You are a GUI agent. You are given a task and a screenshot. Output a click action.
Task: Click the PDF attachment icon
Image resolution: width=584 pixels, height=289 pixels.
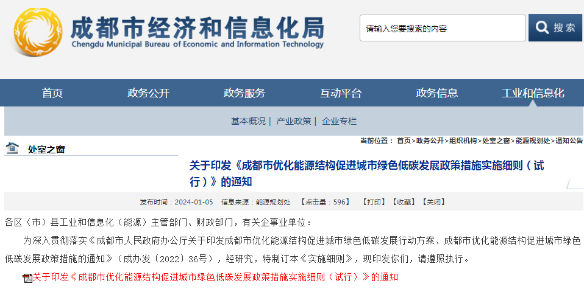click(x=27, y=278)
